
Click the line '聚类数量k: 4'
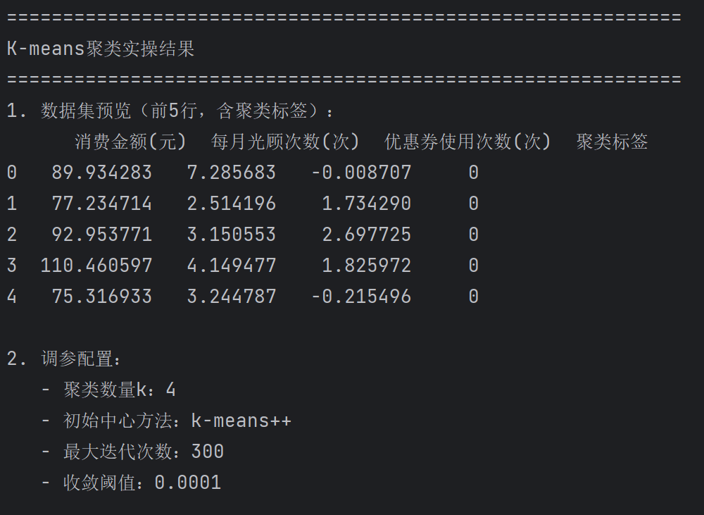108,390
